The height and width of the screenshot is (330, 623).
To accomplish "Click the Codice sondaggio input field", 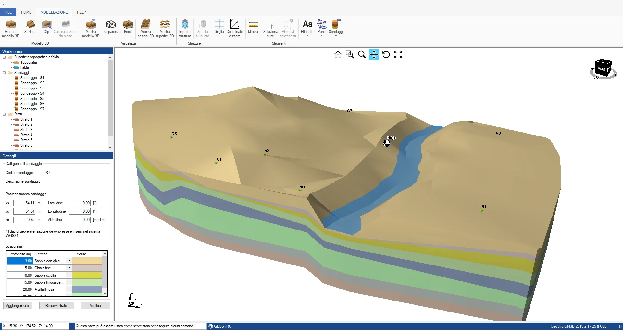I will tap(74, 173).
